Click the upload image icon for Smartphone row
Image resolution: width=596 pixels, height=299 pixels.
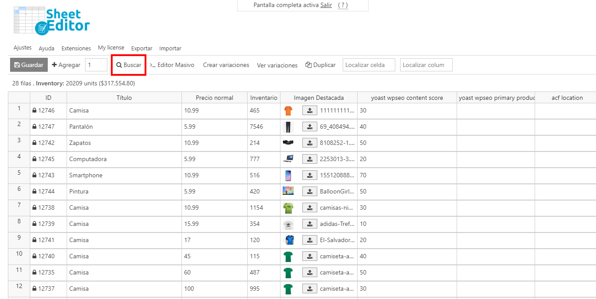309,176
